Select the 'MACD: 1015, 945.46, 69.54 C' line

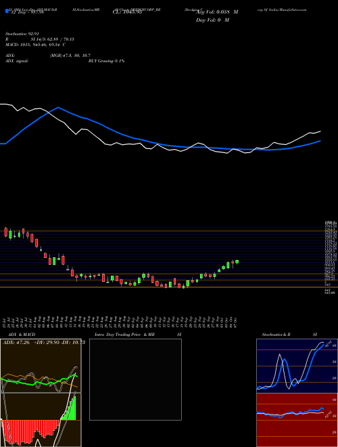pyautogui.click(x=36, y=45)
